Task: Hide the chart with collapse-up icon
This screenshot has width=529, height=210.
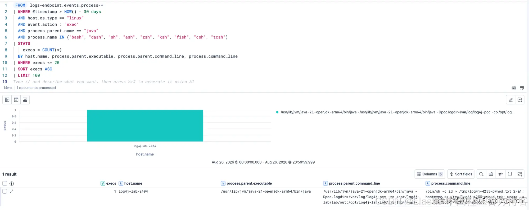Action: tap(16, 100)
